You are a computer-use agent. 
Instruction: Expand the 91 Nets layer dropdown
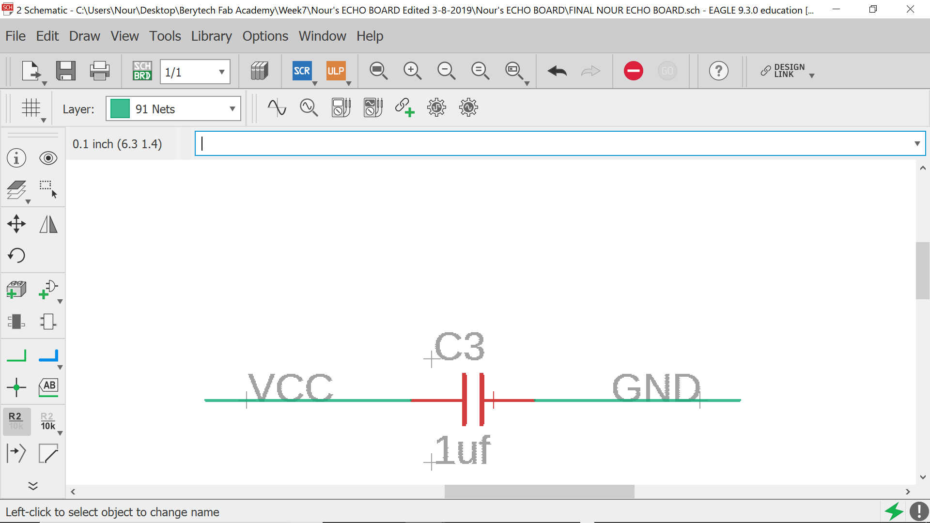[x=232, y=109]
